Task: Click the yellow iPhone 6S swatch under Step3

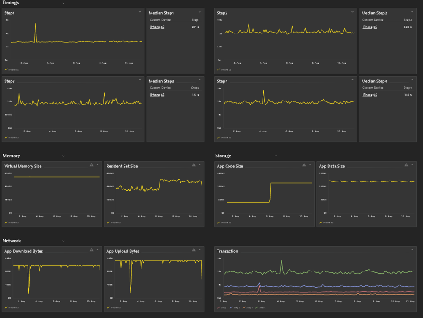Action: 6,138
